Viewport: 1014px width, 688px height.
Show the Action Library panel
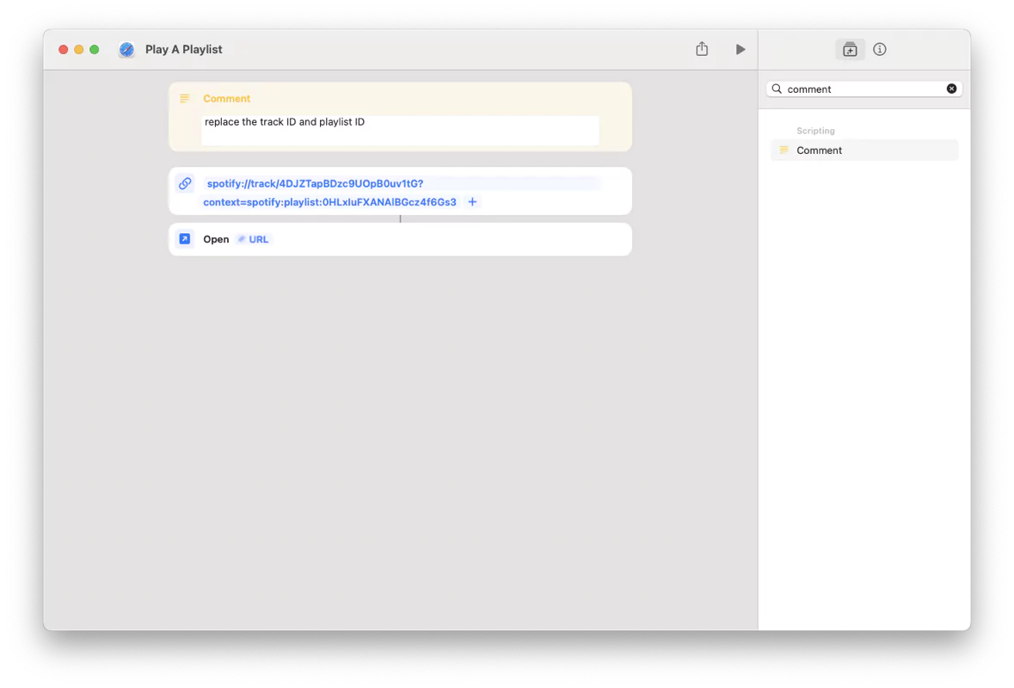point(850,49)
